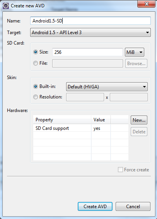Add hardware property with New... button
Image resolution: width=157 pixels, height=219 pixels.
click(139, 120)
